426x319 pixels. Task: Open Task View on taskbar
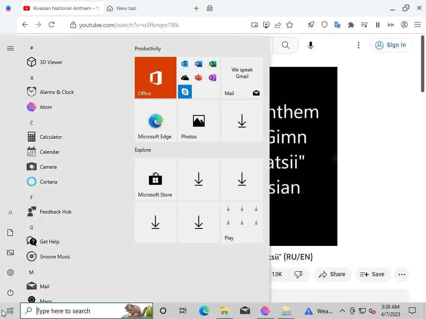point(183,311)
